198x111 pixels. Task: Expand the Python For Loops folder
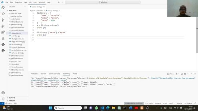(x=17, y=56)
